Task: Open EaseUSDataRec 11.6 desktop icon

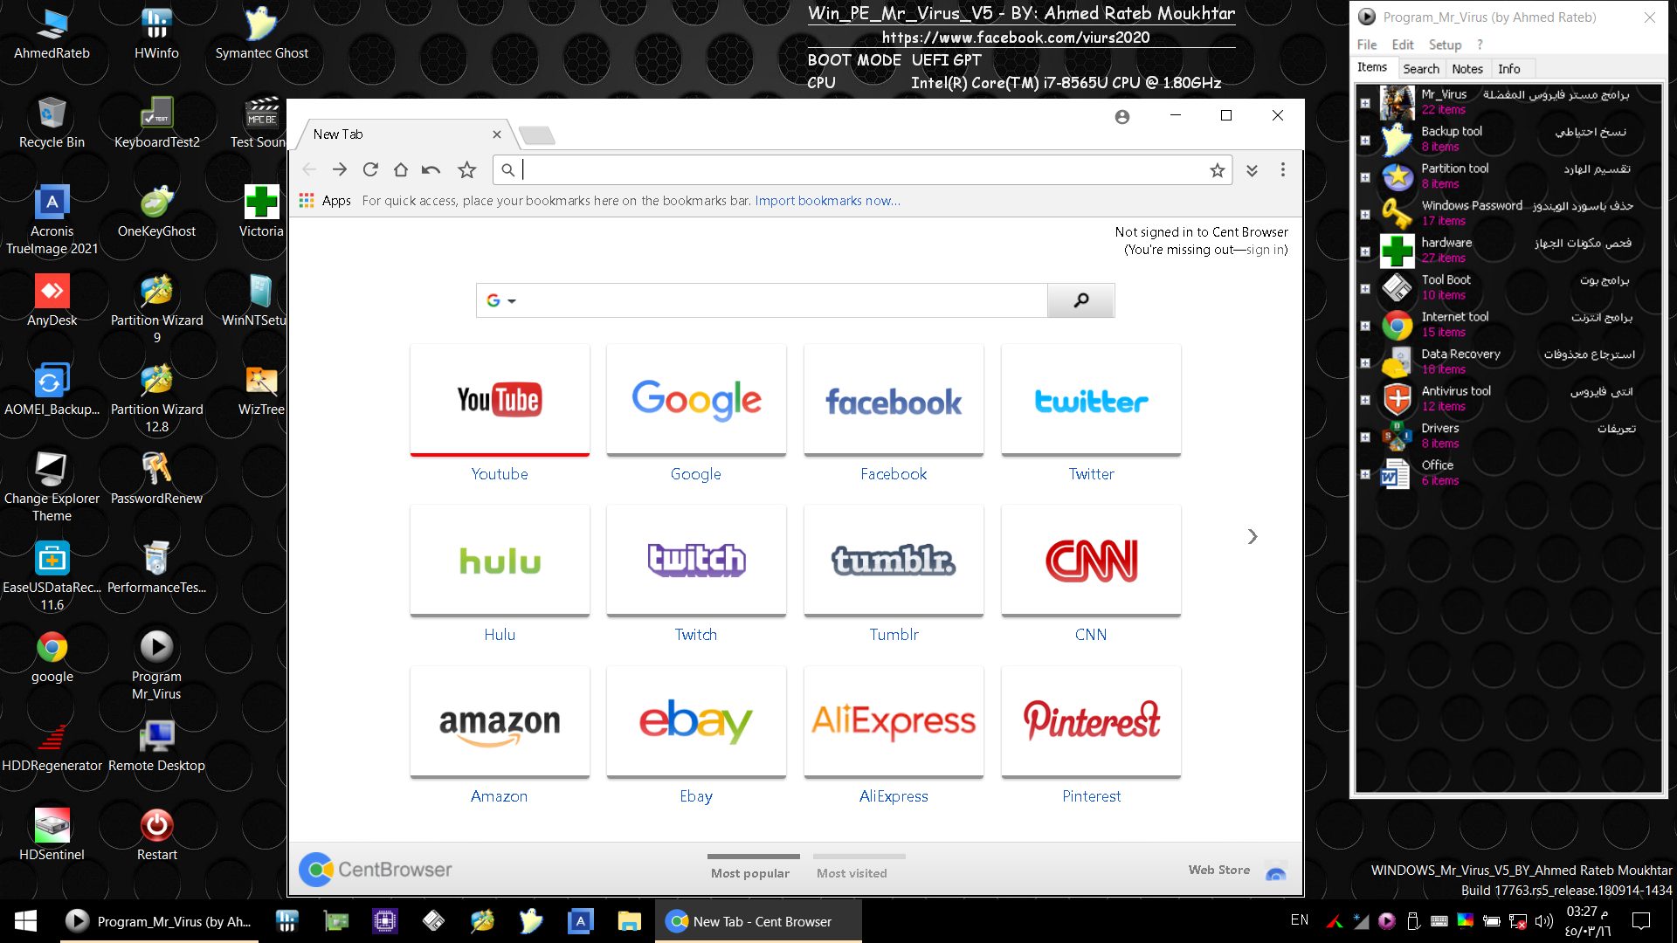Action: [x=52, y=576]
